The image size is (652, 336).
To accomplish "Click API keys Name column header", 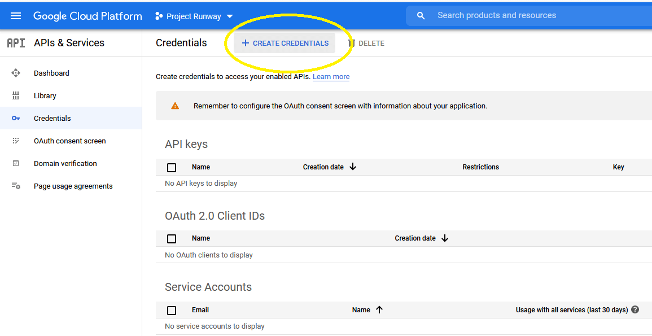I will coord(201,167).
